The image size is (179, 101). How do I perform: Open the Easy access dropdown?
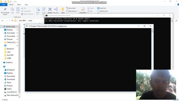coord(72,11)
